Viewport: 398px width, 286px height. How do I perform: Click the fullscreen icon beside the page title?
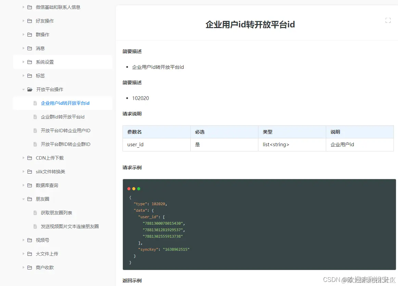388,20
